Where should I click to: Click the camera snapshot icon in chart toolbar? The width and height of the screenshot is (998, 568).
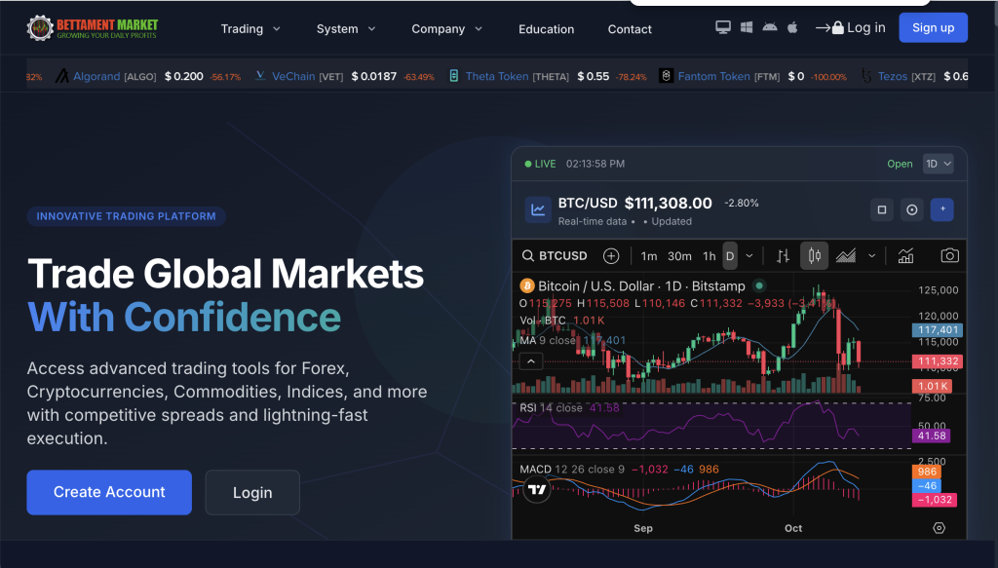[x=948, y=256]
